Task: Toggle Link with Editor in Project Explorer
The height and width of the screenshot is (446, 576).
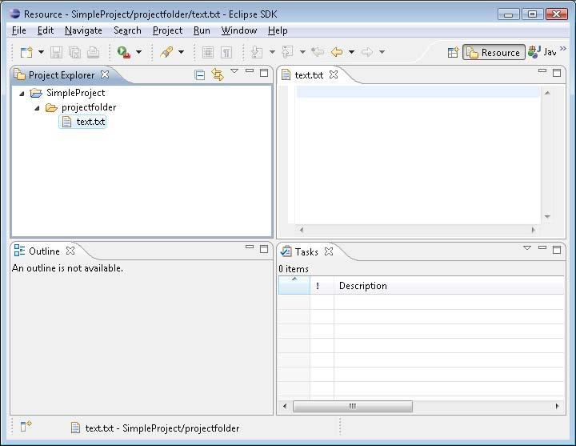Action: (218, 75)
